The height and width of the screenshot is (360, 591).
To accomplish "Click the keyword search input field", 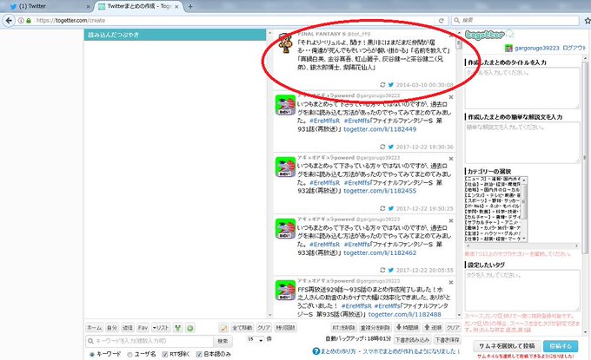I will pos(149,341).
